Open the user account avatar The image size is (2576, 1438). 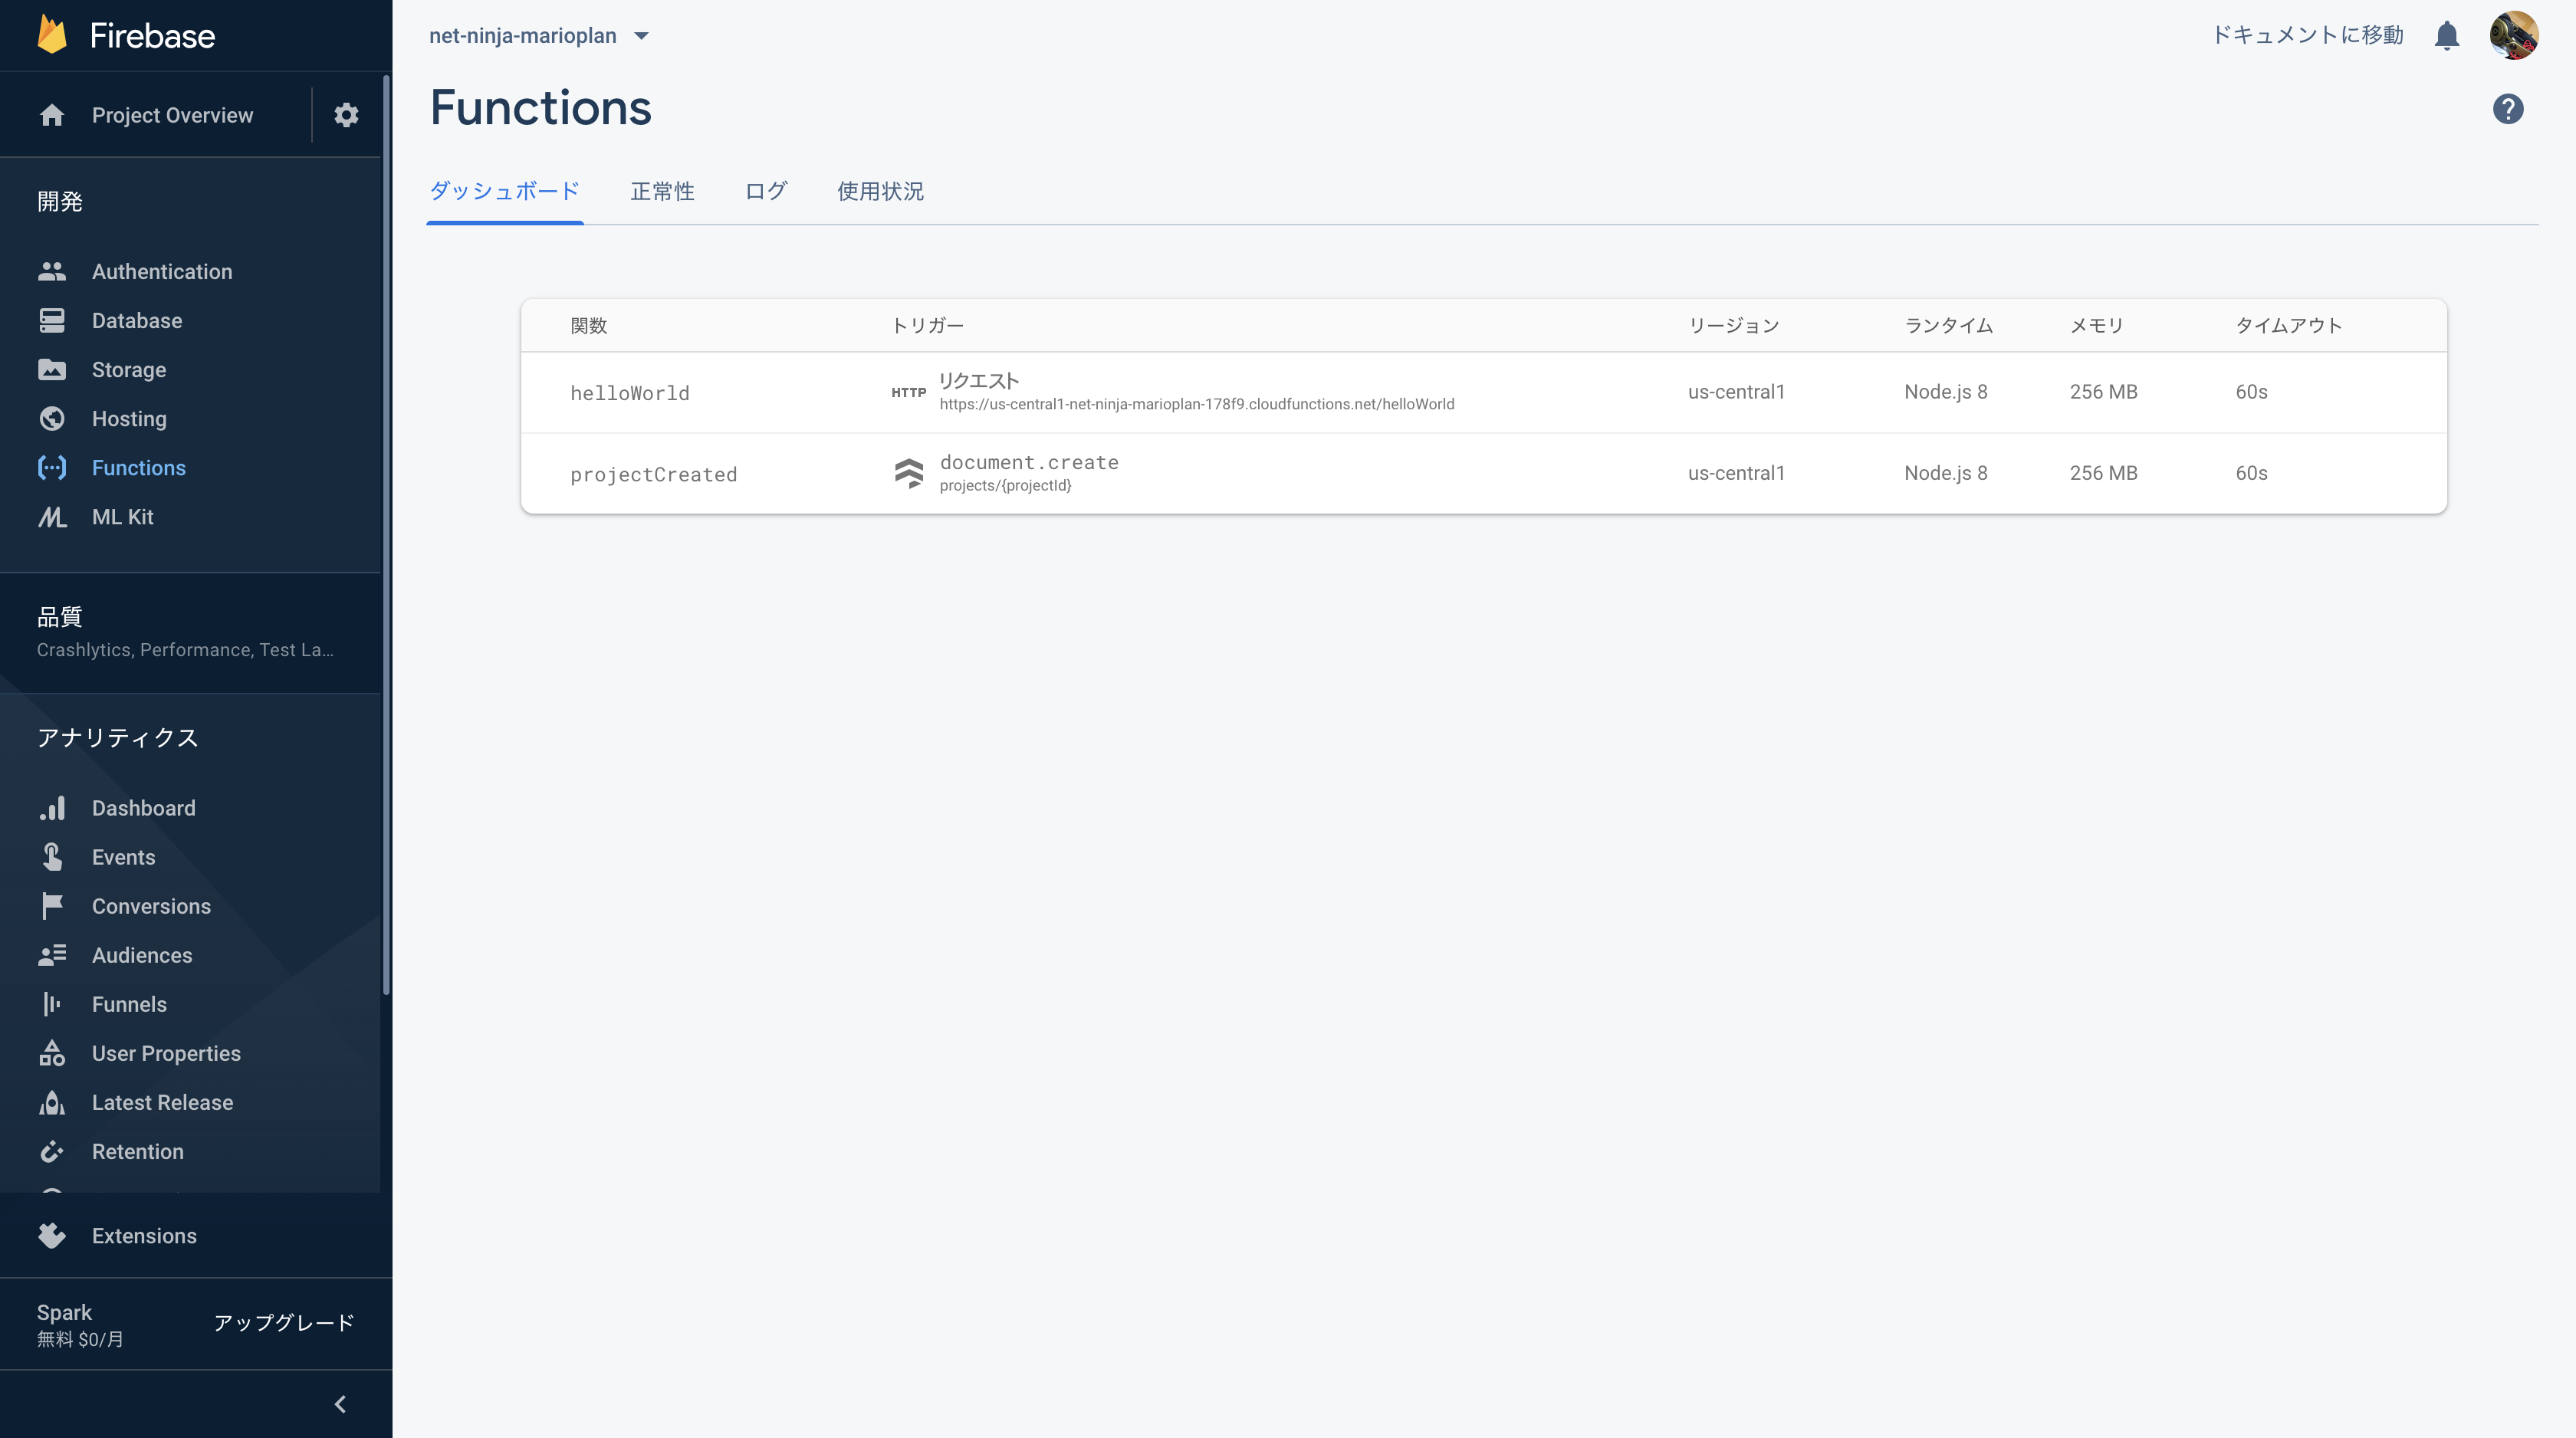coord(2513,35)
